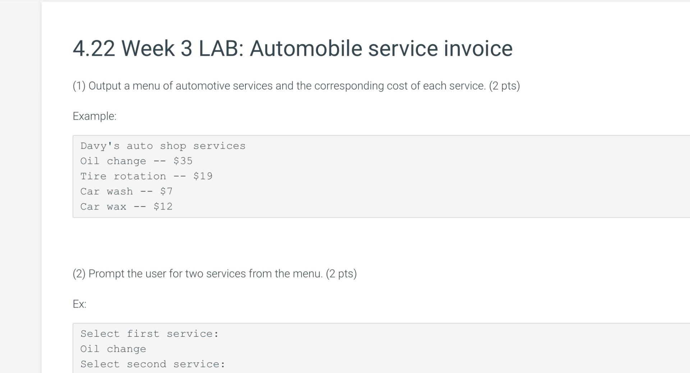
Task: Click the $19 price for Tire rotation
Action: [203, 176]
